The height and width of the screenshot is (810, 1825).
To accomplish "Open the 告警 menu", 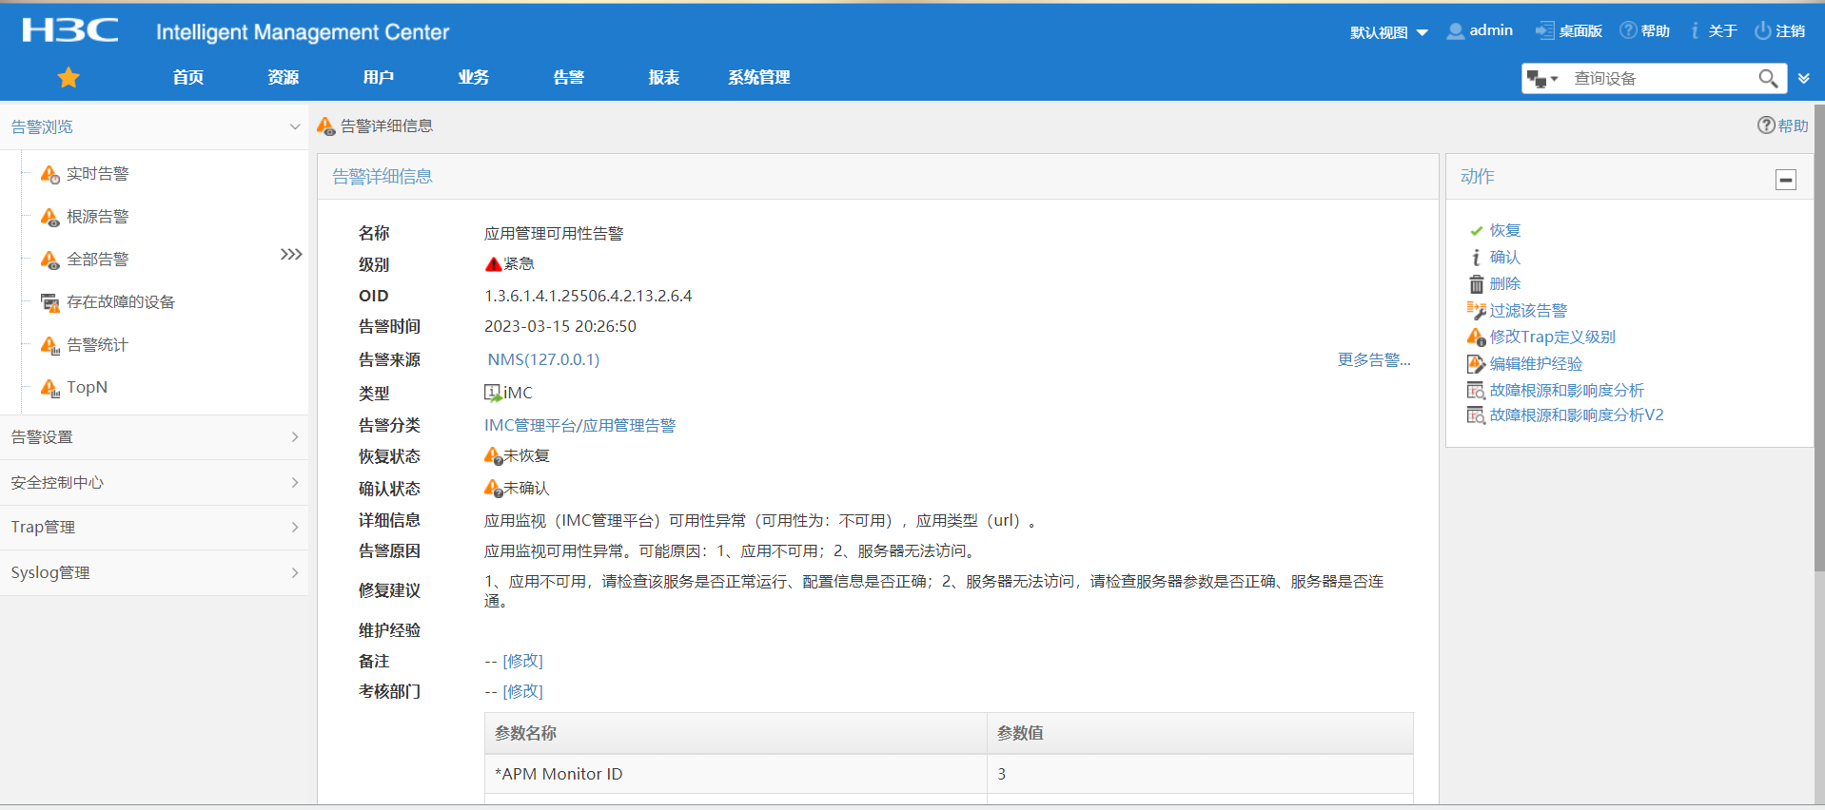I will click(569, 78).
